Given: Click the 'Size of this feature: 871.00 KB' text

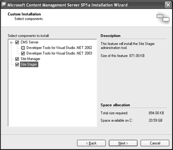Looking at the screenshot, I should pos(122,56).
